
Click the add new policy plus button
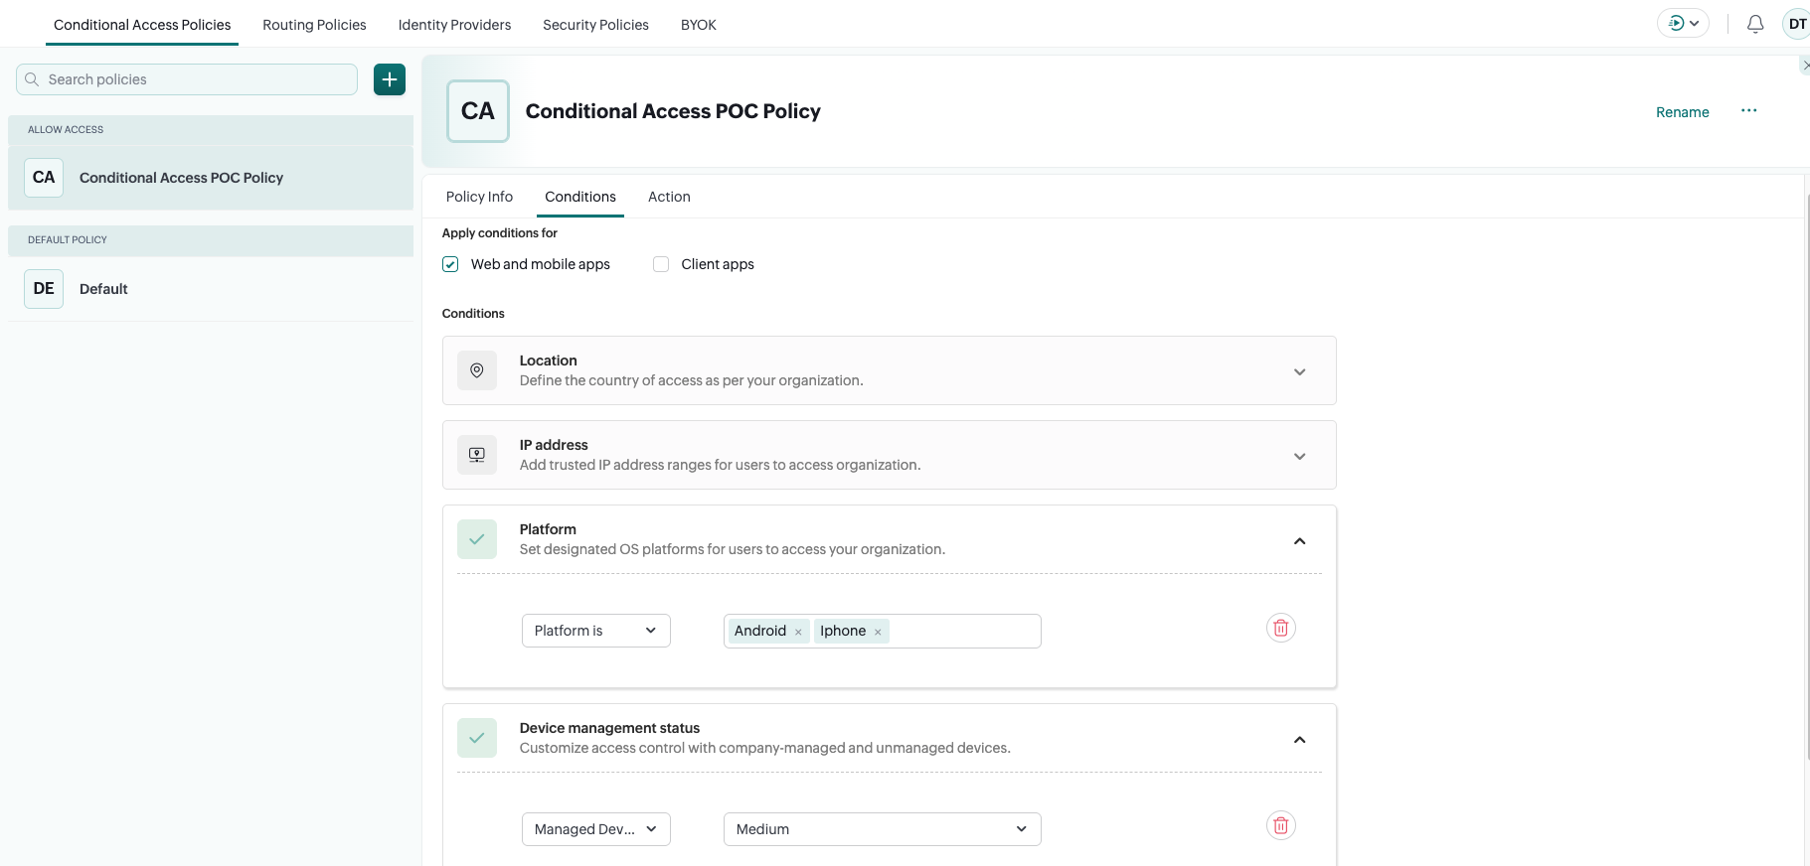click(390, 79)
